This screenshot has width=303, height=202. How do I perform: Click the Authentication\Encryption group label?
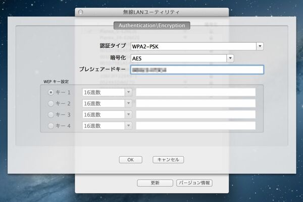tap(152, 26)
